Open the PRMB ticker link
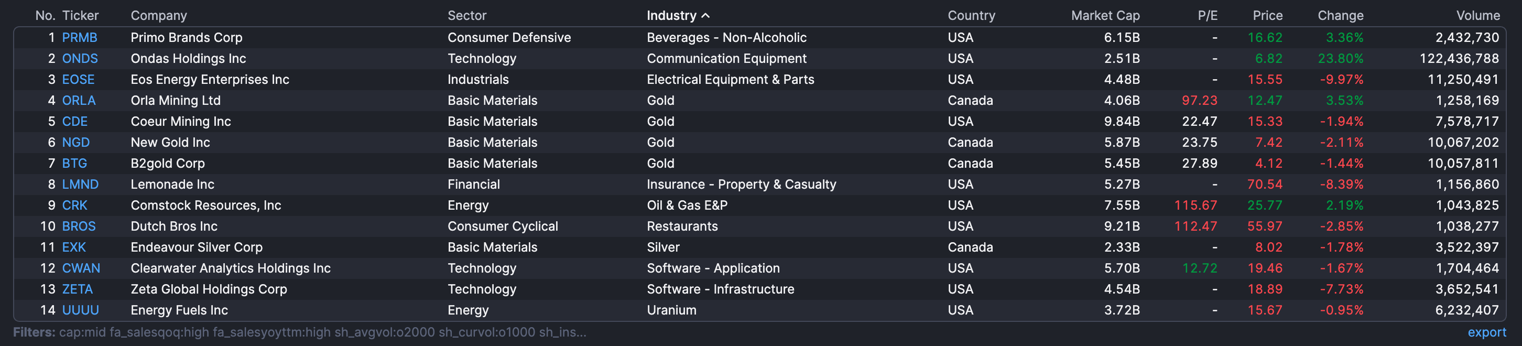This screenshot has width=1522, height=346. click(x=80, y=38)
